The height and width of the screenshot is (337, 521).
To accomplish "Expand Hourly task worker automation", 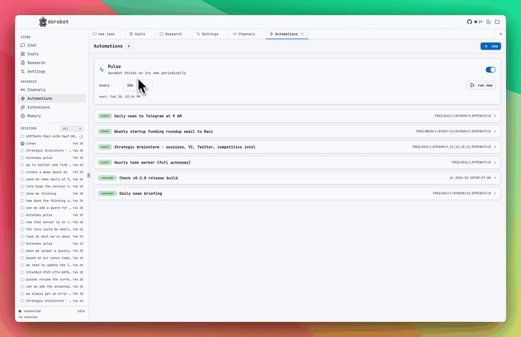I will coord(298,162).
